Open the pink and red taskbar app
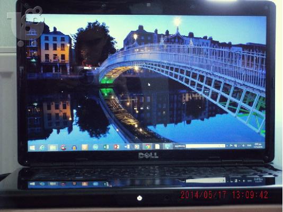283x212 pixels. [x=64, y=147]
